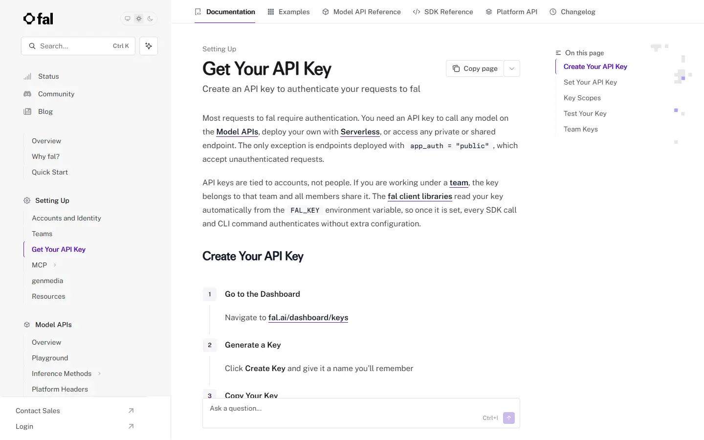
Task: Expand Inference Methods chevron
Action: click(x=99, y=374)
